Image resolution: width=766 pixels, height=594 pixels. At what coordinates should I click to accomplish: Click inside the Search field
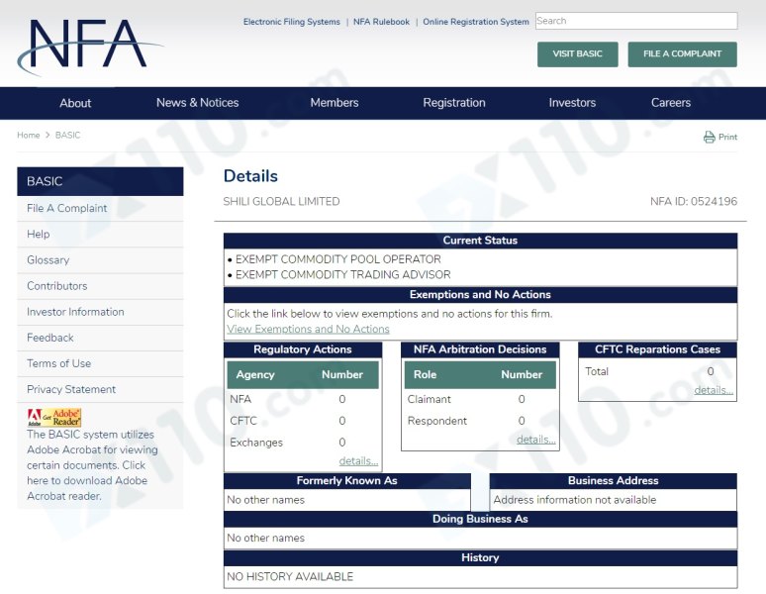635,21
